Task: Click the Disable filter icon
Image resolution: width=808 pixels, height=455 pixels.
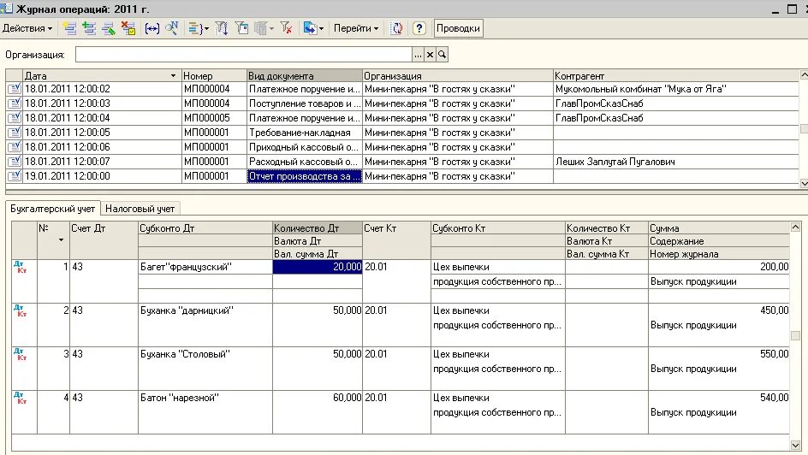Action: click(x=286, y=28)
